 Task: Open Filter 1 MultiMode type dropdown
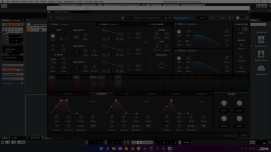[x=193, y=24]
